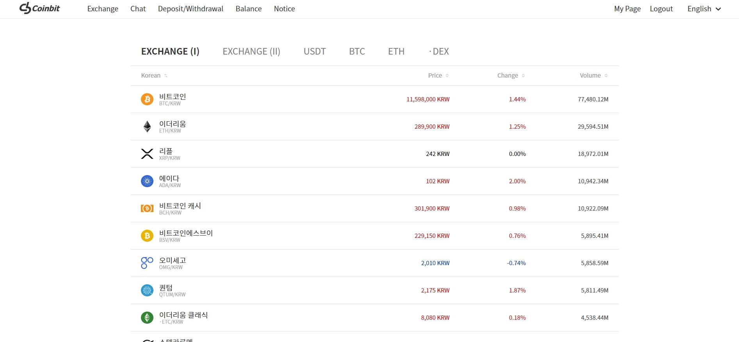Click price 11,598,000 KRW
The image size is (739, 342).
coord(428,99)
